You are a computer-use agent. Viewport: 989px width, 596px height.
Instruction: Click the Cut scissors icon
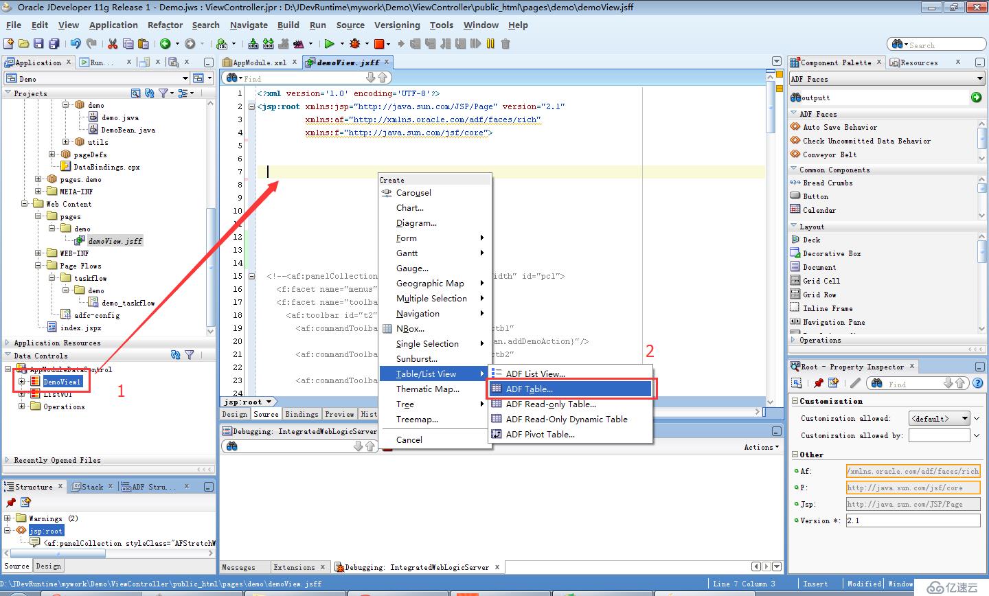click(112, 44)
